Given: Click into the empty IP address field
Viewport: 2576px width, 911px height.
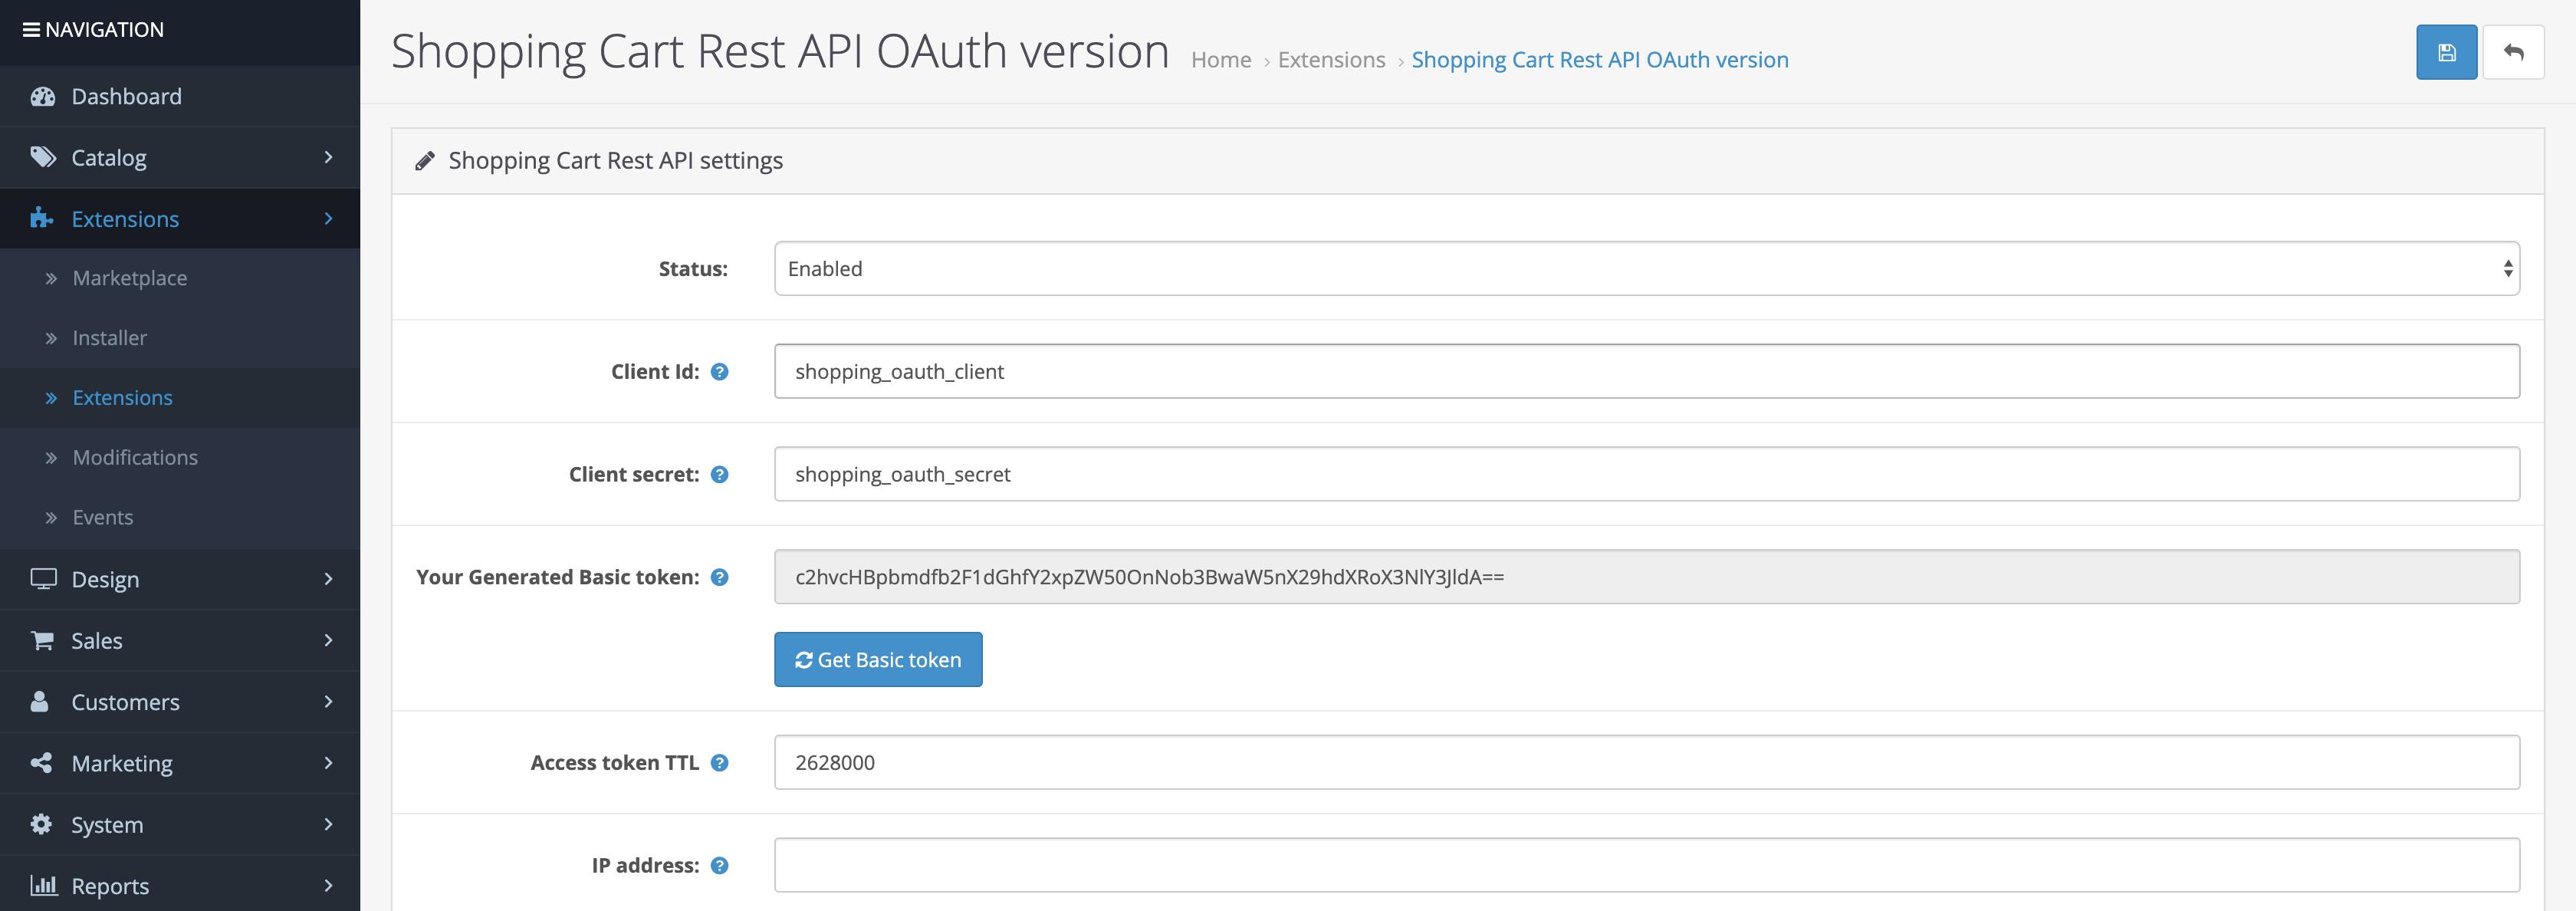Looking at the screenshot, I should pyautogui.click(x=1646, y=866).
